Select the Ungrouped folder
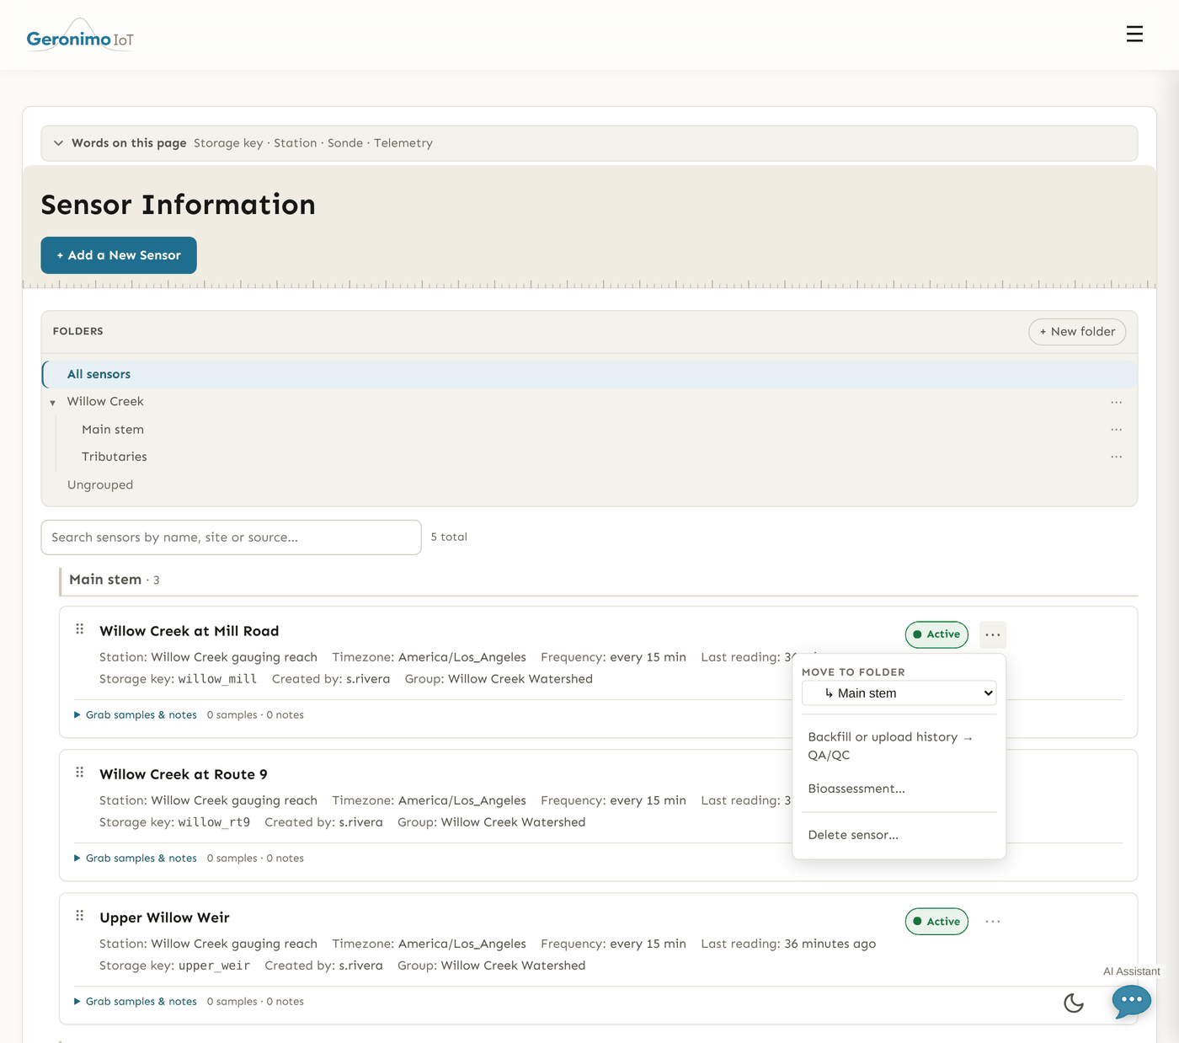This screenshot has height=1043, width=1179. 100,485
